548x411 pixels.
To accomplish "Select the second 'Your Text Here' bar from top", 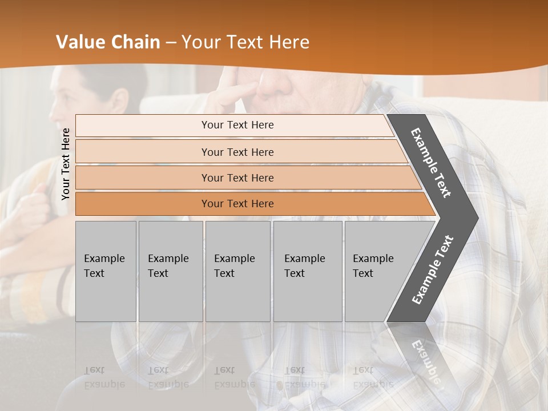I will 237,152.
